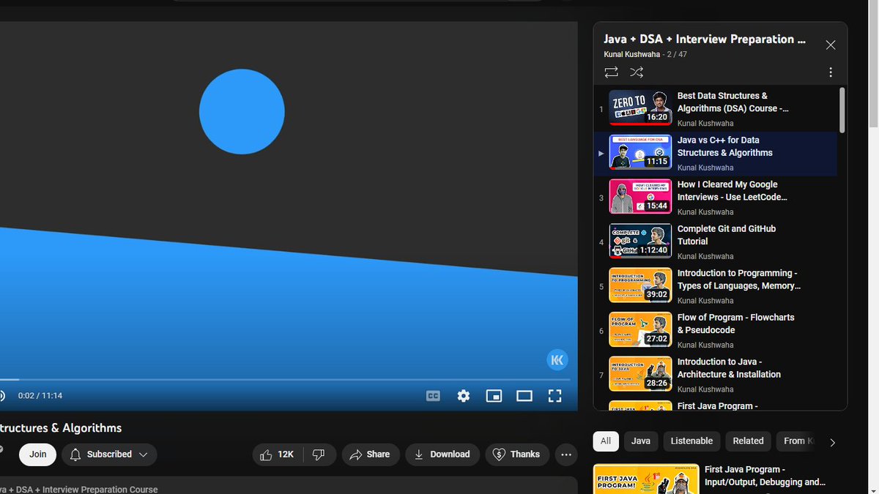Select the Listenable filter chip
The width and height of the screenshot is (879, 494).
pyautogui.click(x=691, y=441)
